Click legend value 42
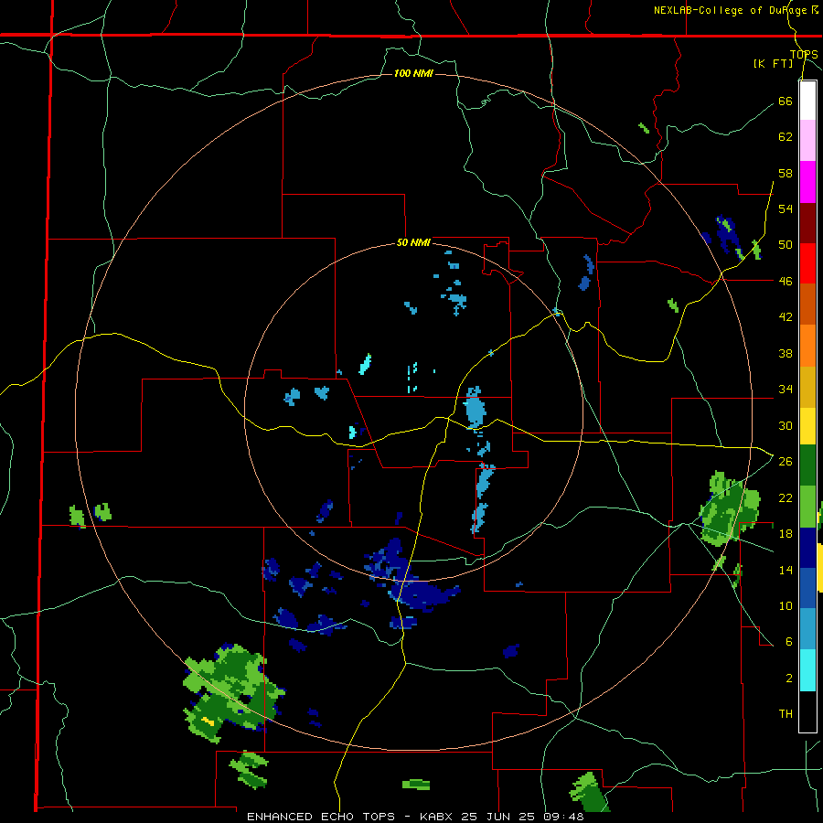The image size is (823, 823). coord(786,317)
